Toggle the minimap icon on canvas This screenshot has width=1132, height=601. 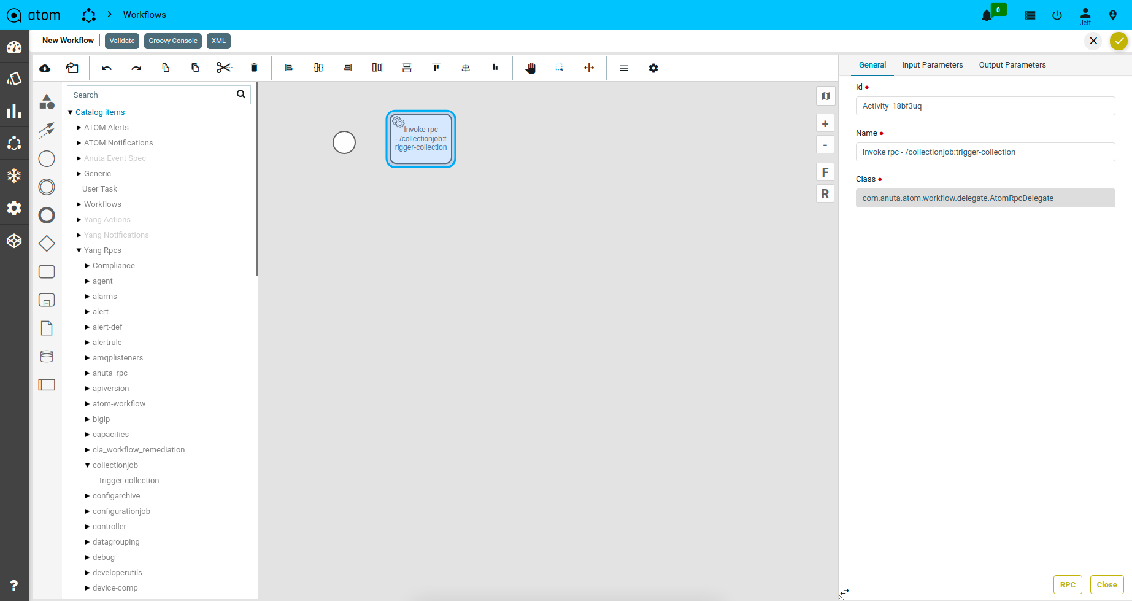click(x=825, y=96)
